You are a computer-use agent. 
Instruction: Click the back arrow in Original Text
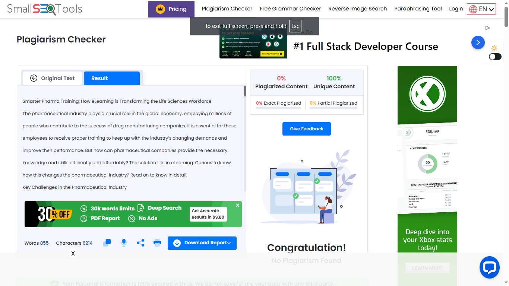(x=34, y=78)
